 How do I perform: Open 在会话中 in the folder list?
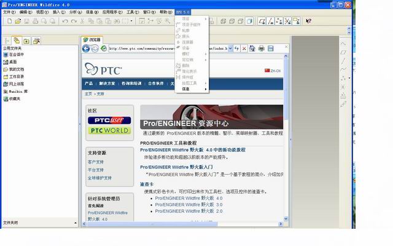pyautogui.click(x=14, y=55)
